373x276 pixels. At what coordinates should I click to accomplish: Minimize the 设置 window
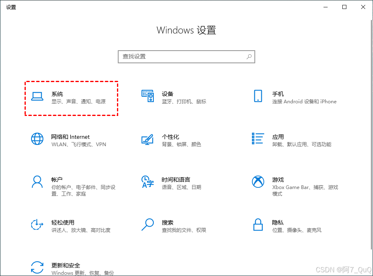pos(326,7)
